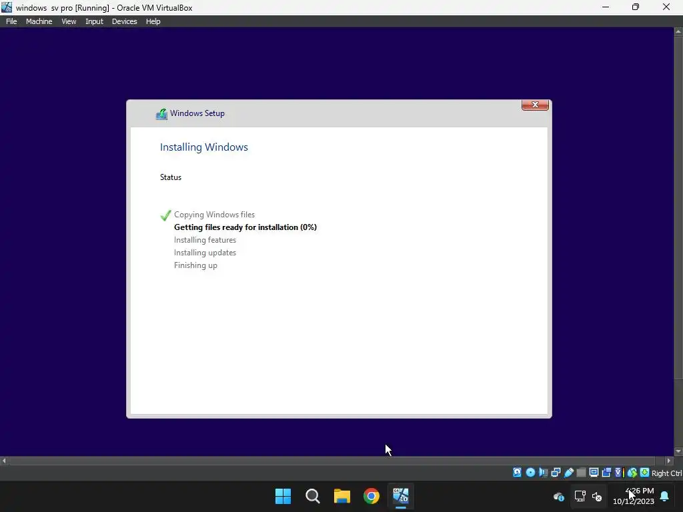The height and width of the screenshot is (512, 683).
Task: Click the vertical scrollbar down arrow
Action: pos(678,451)
